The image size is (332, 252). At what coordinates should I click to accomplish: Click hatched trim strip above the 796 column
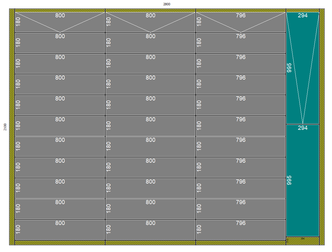(x=241, y=11)
